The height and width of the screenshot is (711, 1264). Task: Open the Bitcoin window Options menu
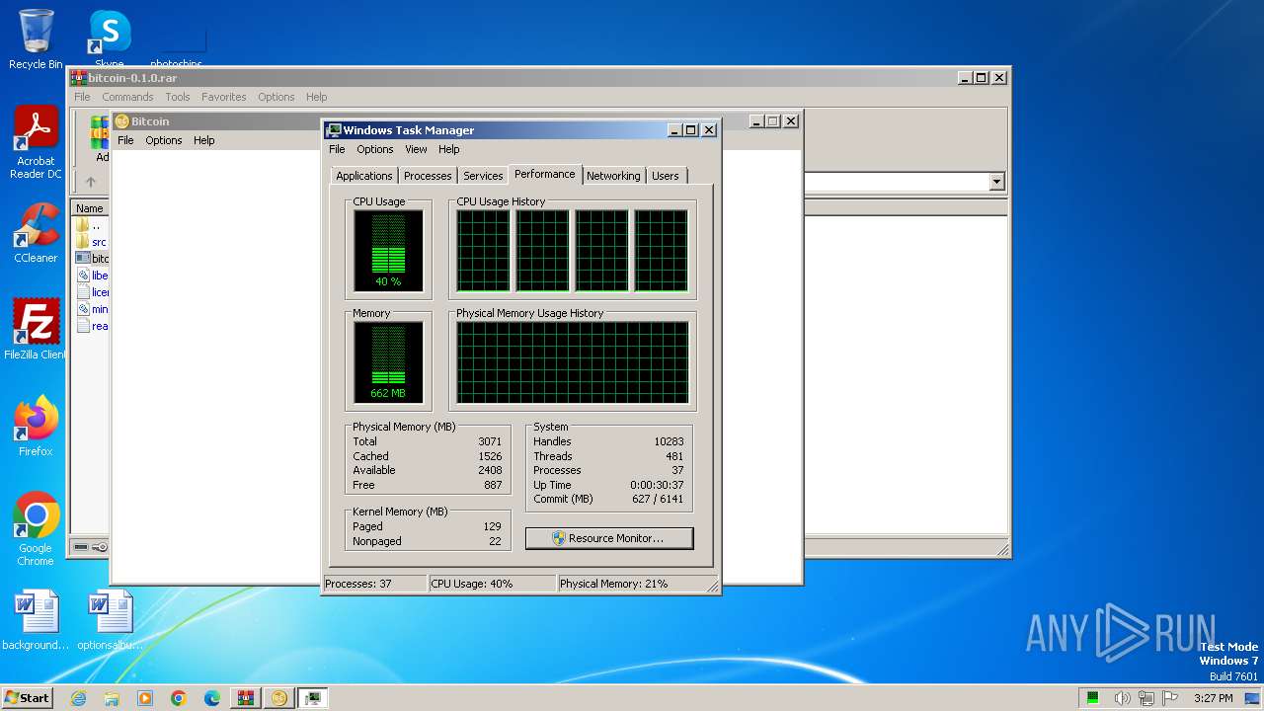point(164,140)
